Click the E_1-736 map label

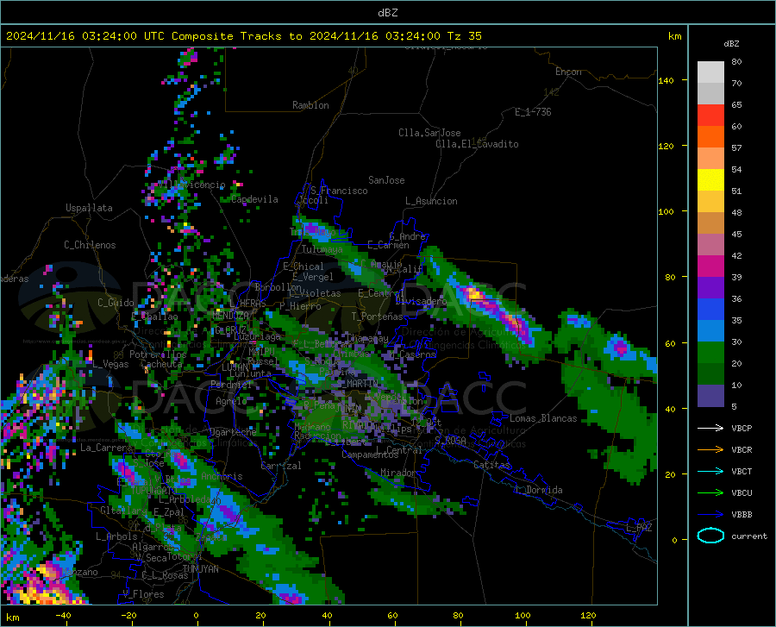click(x=533, y=112)
